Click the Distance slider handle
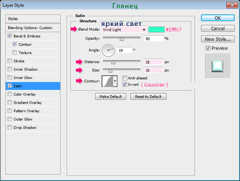 click(x=113, y=62)
